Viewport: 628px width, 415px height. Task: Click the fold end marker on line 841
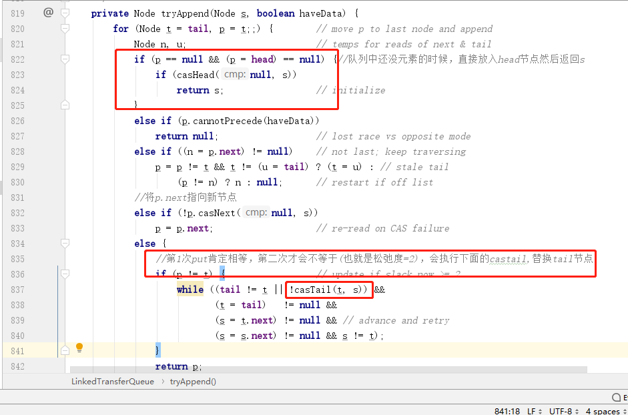(x=65, y=351)
